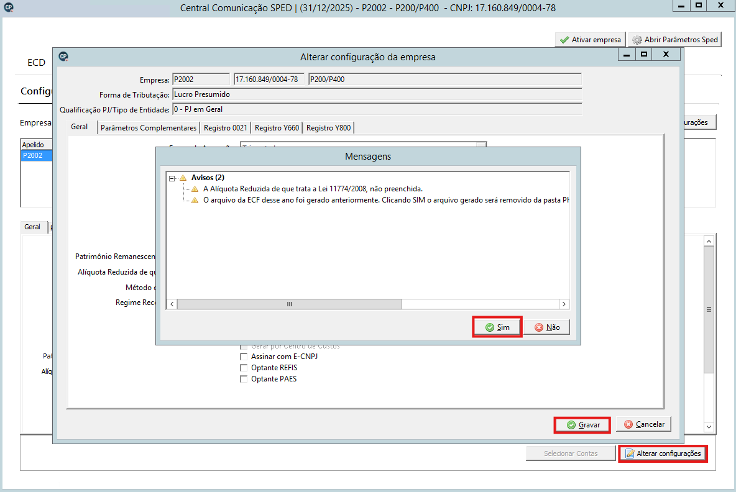Click the red X icon on Cancelar
736x492 pixels.
pyautogui.click(x=628, y=424)
